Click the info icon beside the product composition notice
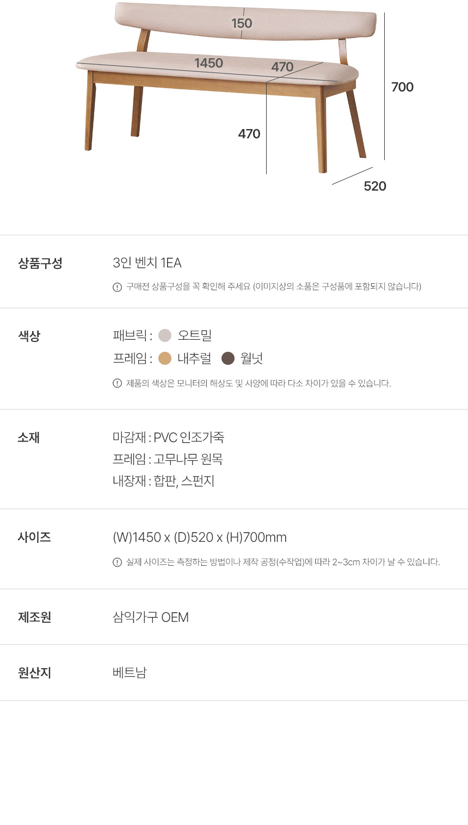This screenshot has width=468, height=825. (x=117, y=287)
